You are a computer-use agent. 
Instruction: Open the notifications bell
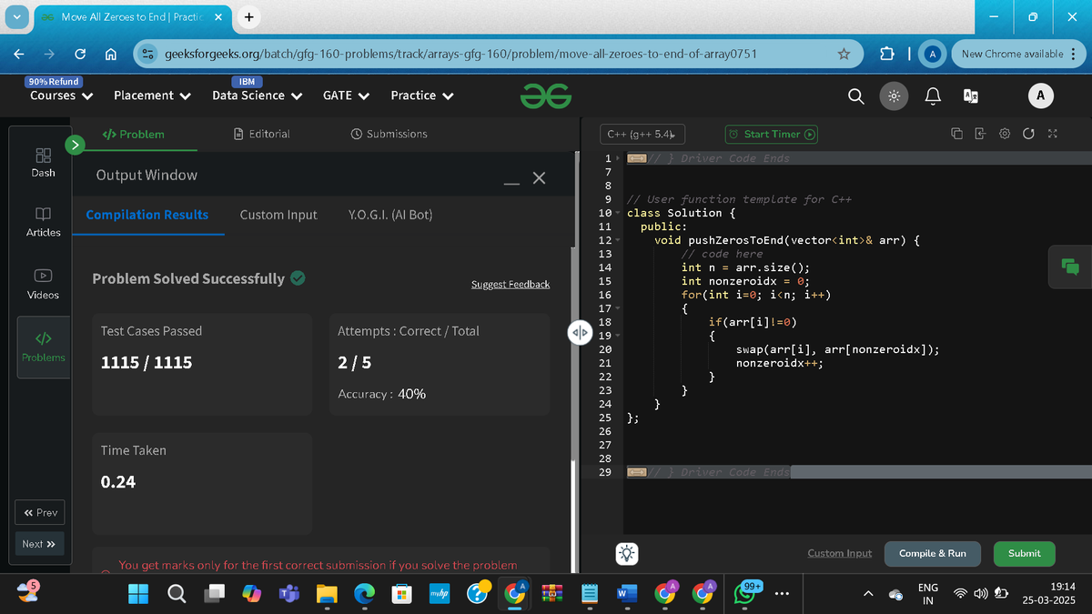tap(933, 96)
